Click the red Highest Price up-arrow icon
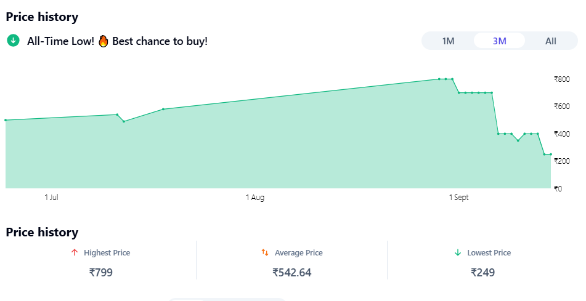 click(75, 252)
